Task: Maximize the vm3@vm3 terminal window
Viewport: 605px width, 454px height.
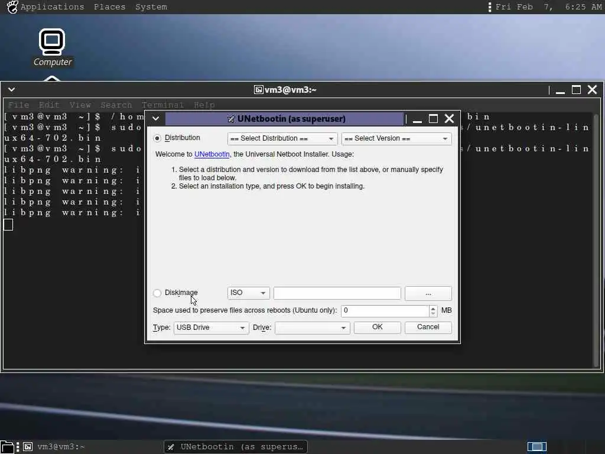Action: (x=576, y=90)
